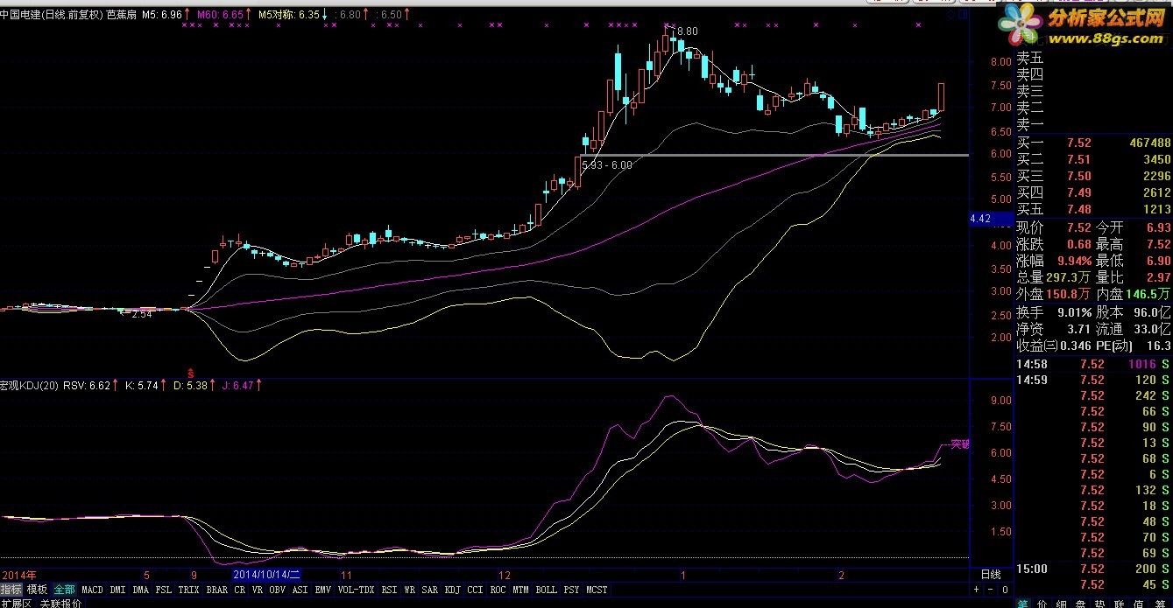Show the MCST indicator
This screenshot has height=608, width=1173.
tap(597, 590)
